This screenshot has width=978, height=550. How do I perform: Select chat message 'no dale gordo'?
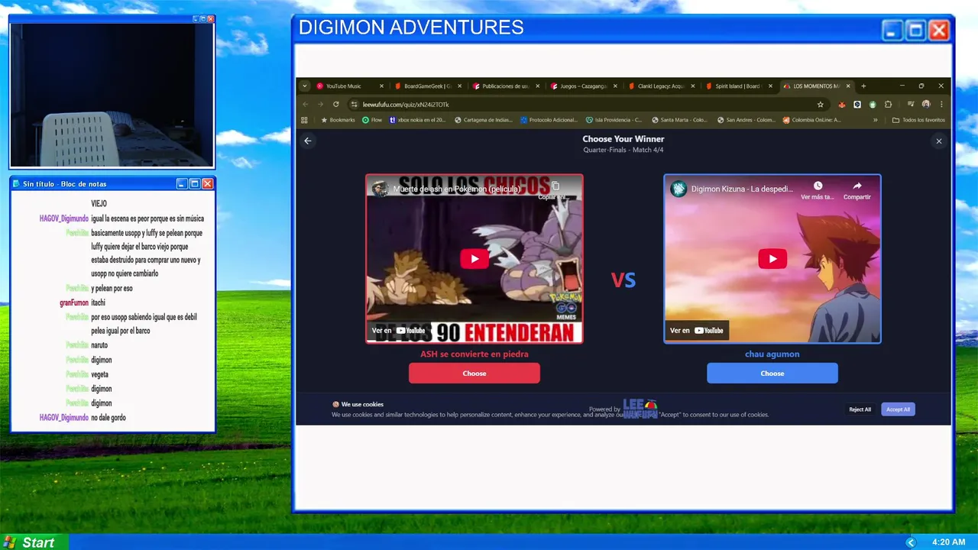click(108, 418)
